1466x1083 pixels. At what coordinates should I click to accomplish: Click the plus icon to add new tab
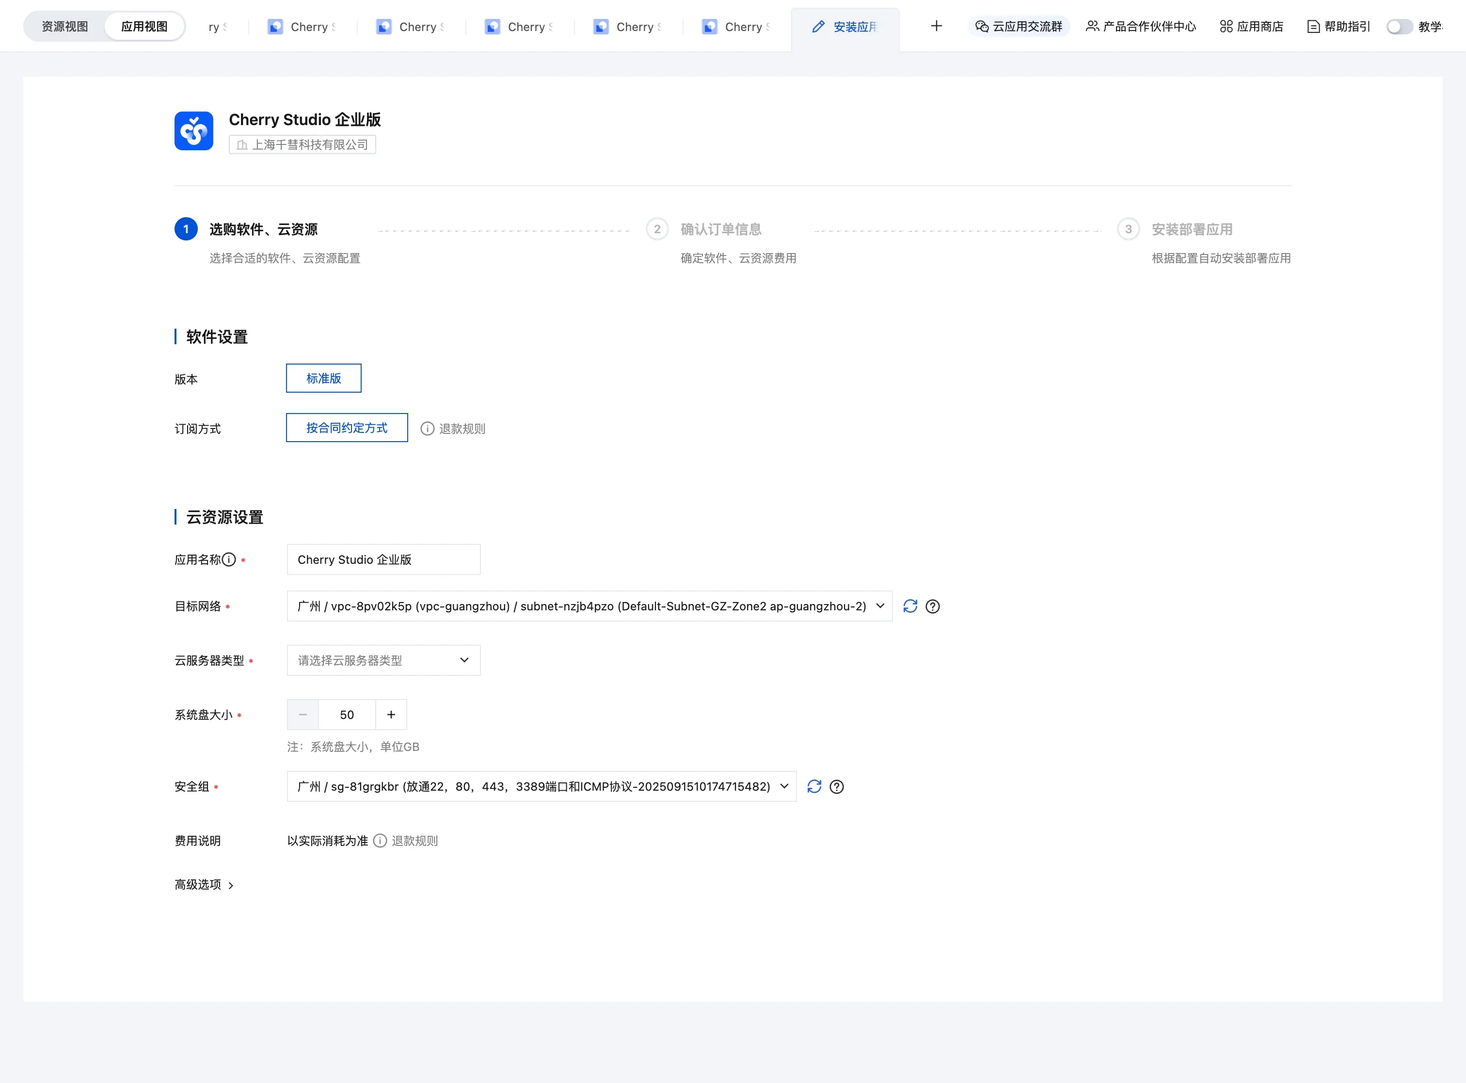coord(936,26)
